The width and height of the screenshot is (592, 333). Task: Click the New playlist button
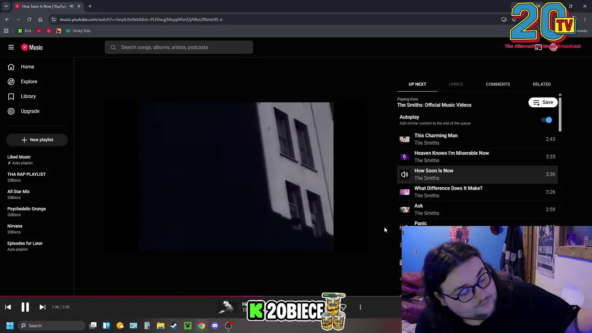(37, 140)
